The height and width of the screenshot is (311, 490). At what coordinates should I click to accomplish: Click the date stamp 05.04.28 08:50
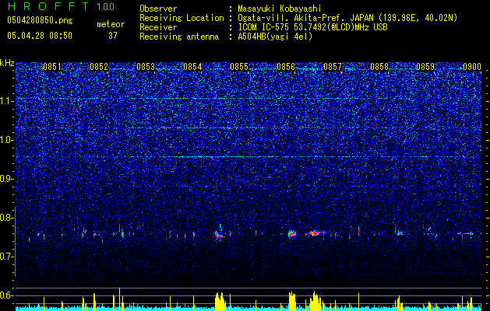click(40, 36)
